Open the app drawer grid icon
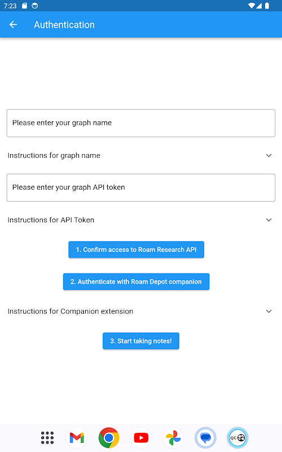Viewport: 282px width, 452px height. click(47, 437)
